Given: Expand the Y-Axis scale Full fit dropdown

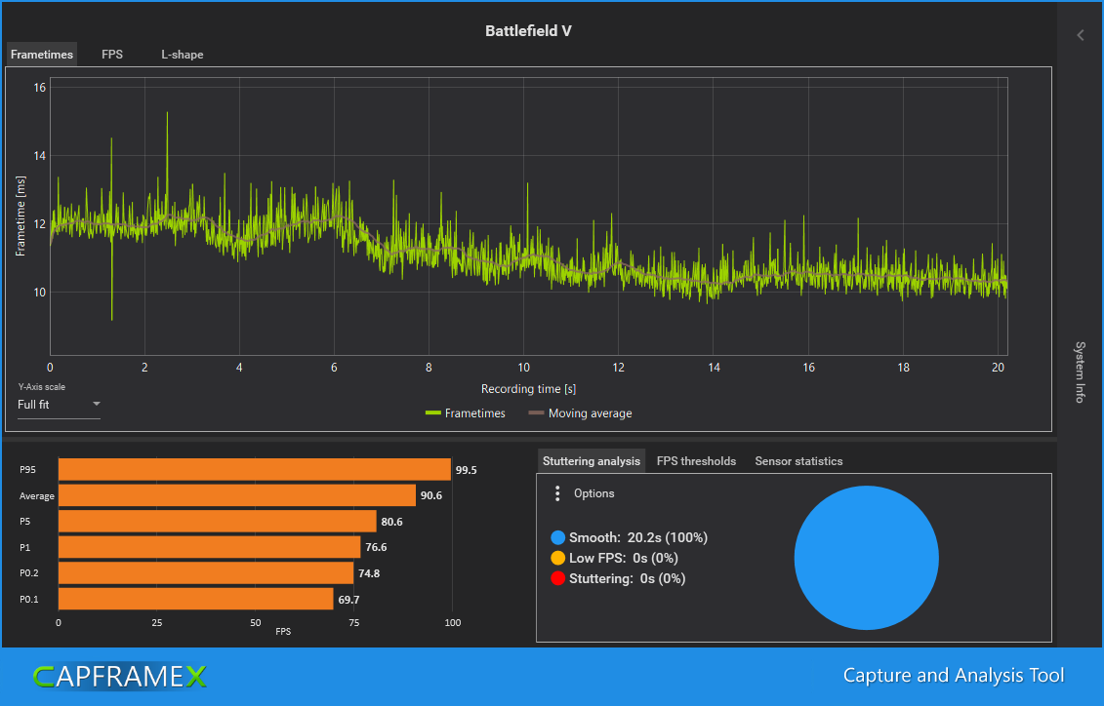Looking at the screenshot, I should pos(59,404).
